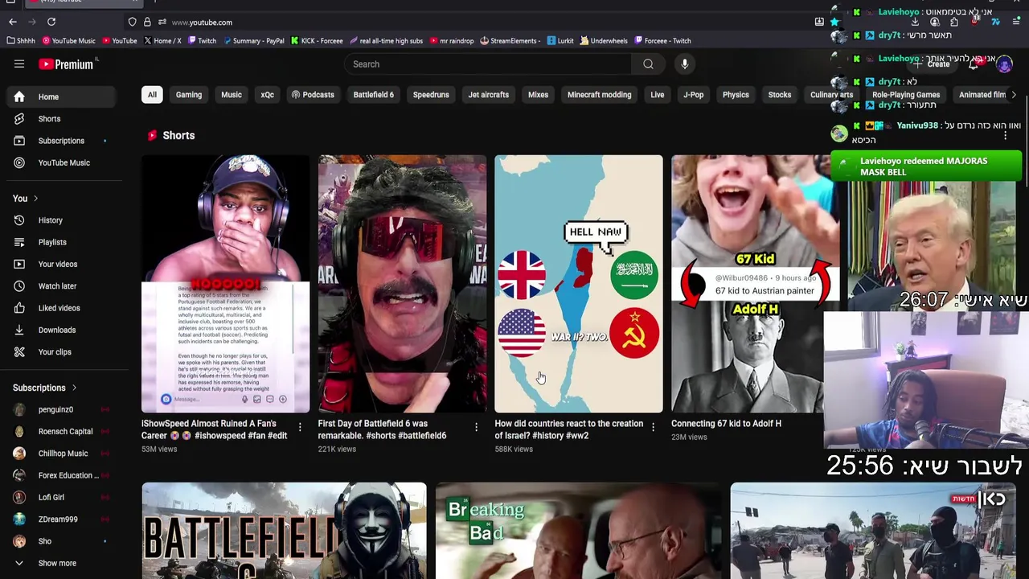
Task: Open options menu for the Israel history short
Action: (653, 427)
